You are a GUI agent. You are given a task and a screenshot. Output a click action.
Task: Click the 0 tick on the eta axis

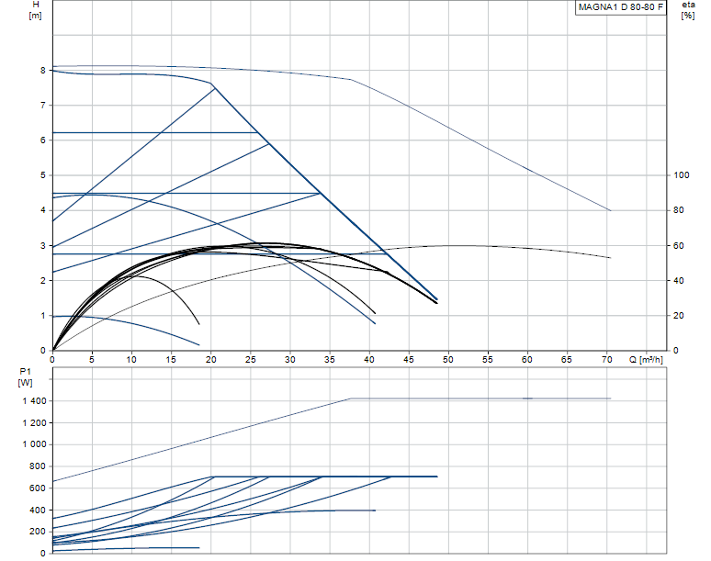[676, 351]
